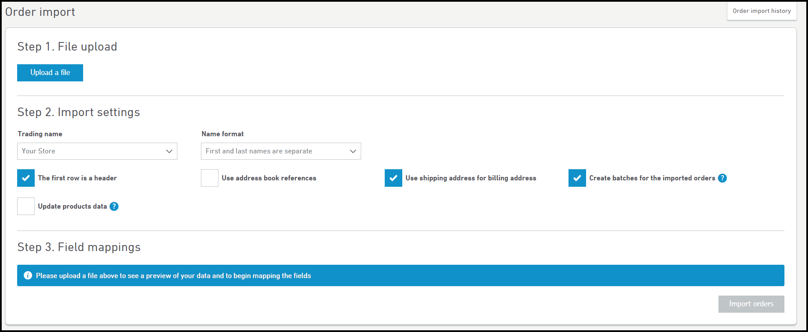Click the Step 2. Import settings heading
This screenshot has height=332, width=808.
(78, 112)
